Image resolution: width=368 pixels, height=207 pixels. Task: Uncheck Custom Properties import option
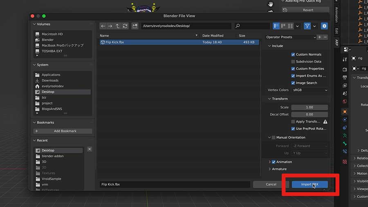293,69
